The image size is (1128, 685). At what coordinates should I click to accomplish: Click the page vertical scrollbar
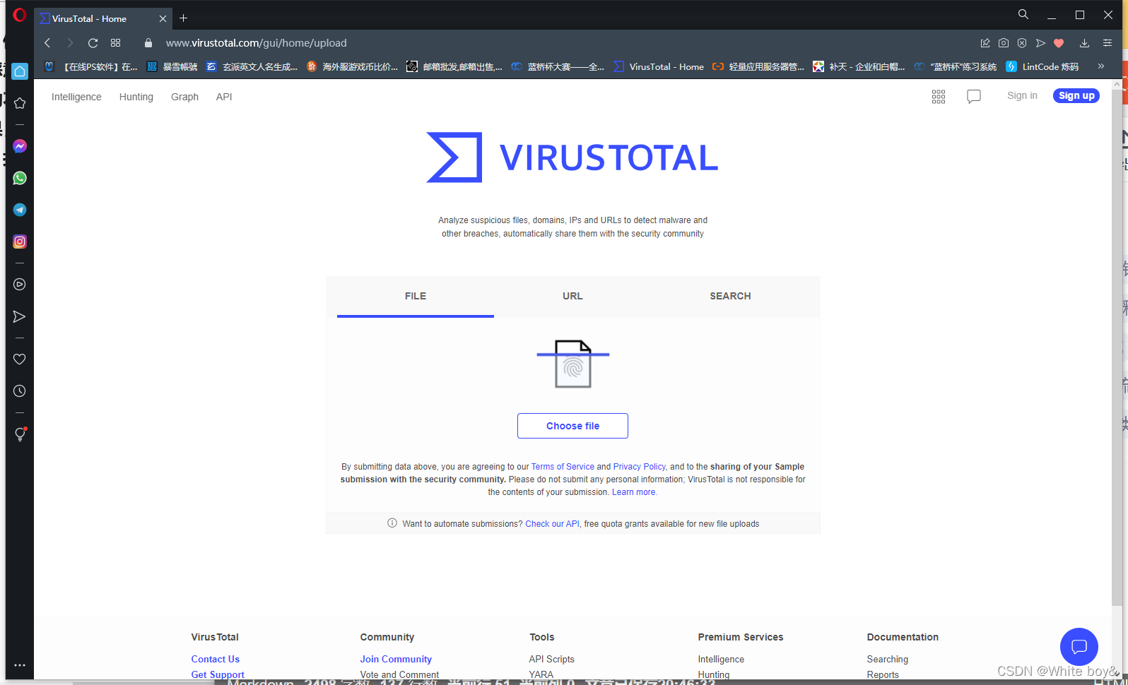(x=1117, y=346)
